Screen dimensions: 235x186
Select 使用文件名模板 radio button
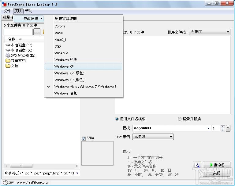[117, 119]
